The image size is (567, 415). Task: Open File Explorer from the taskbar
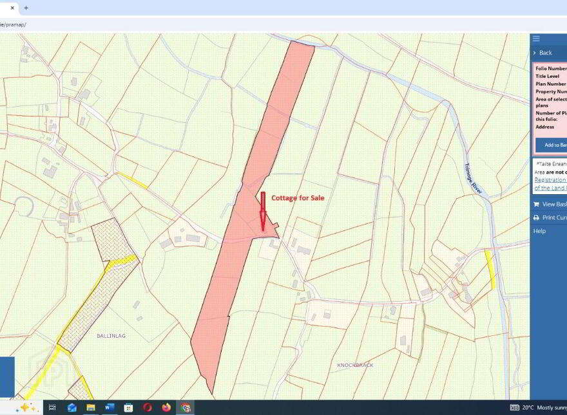pos(90,408)
